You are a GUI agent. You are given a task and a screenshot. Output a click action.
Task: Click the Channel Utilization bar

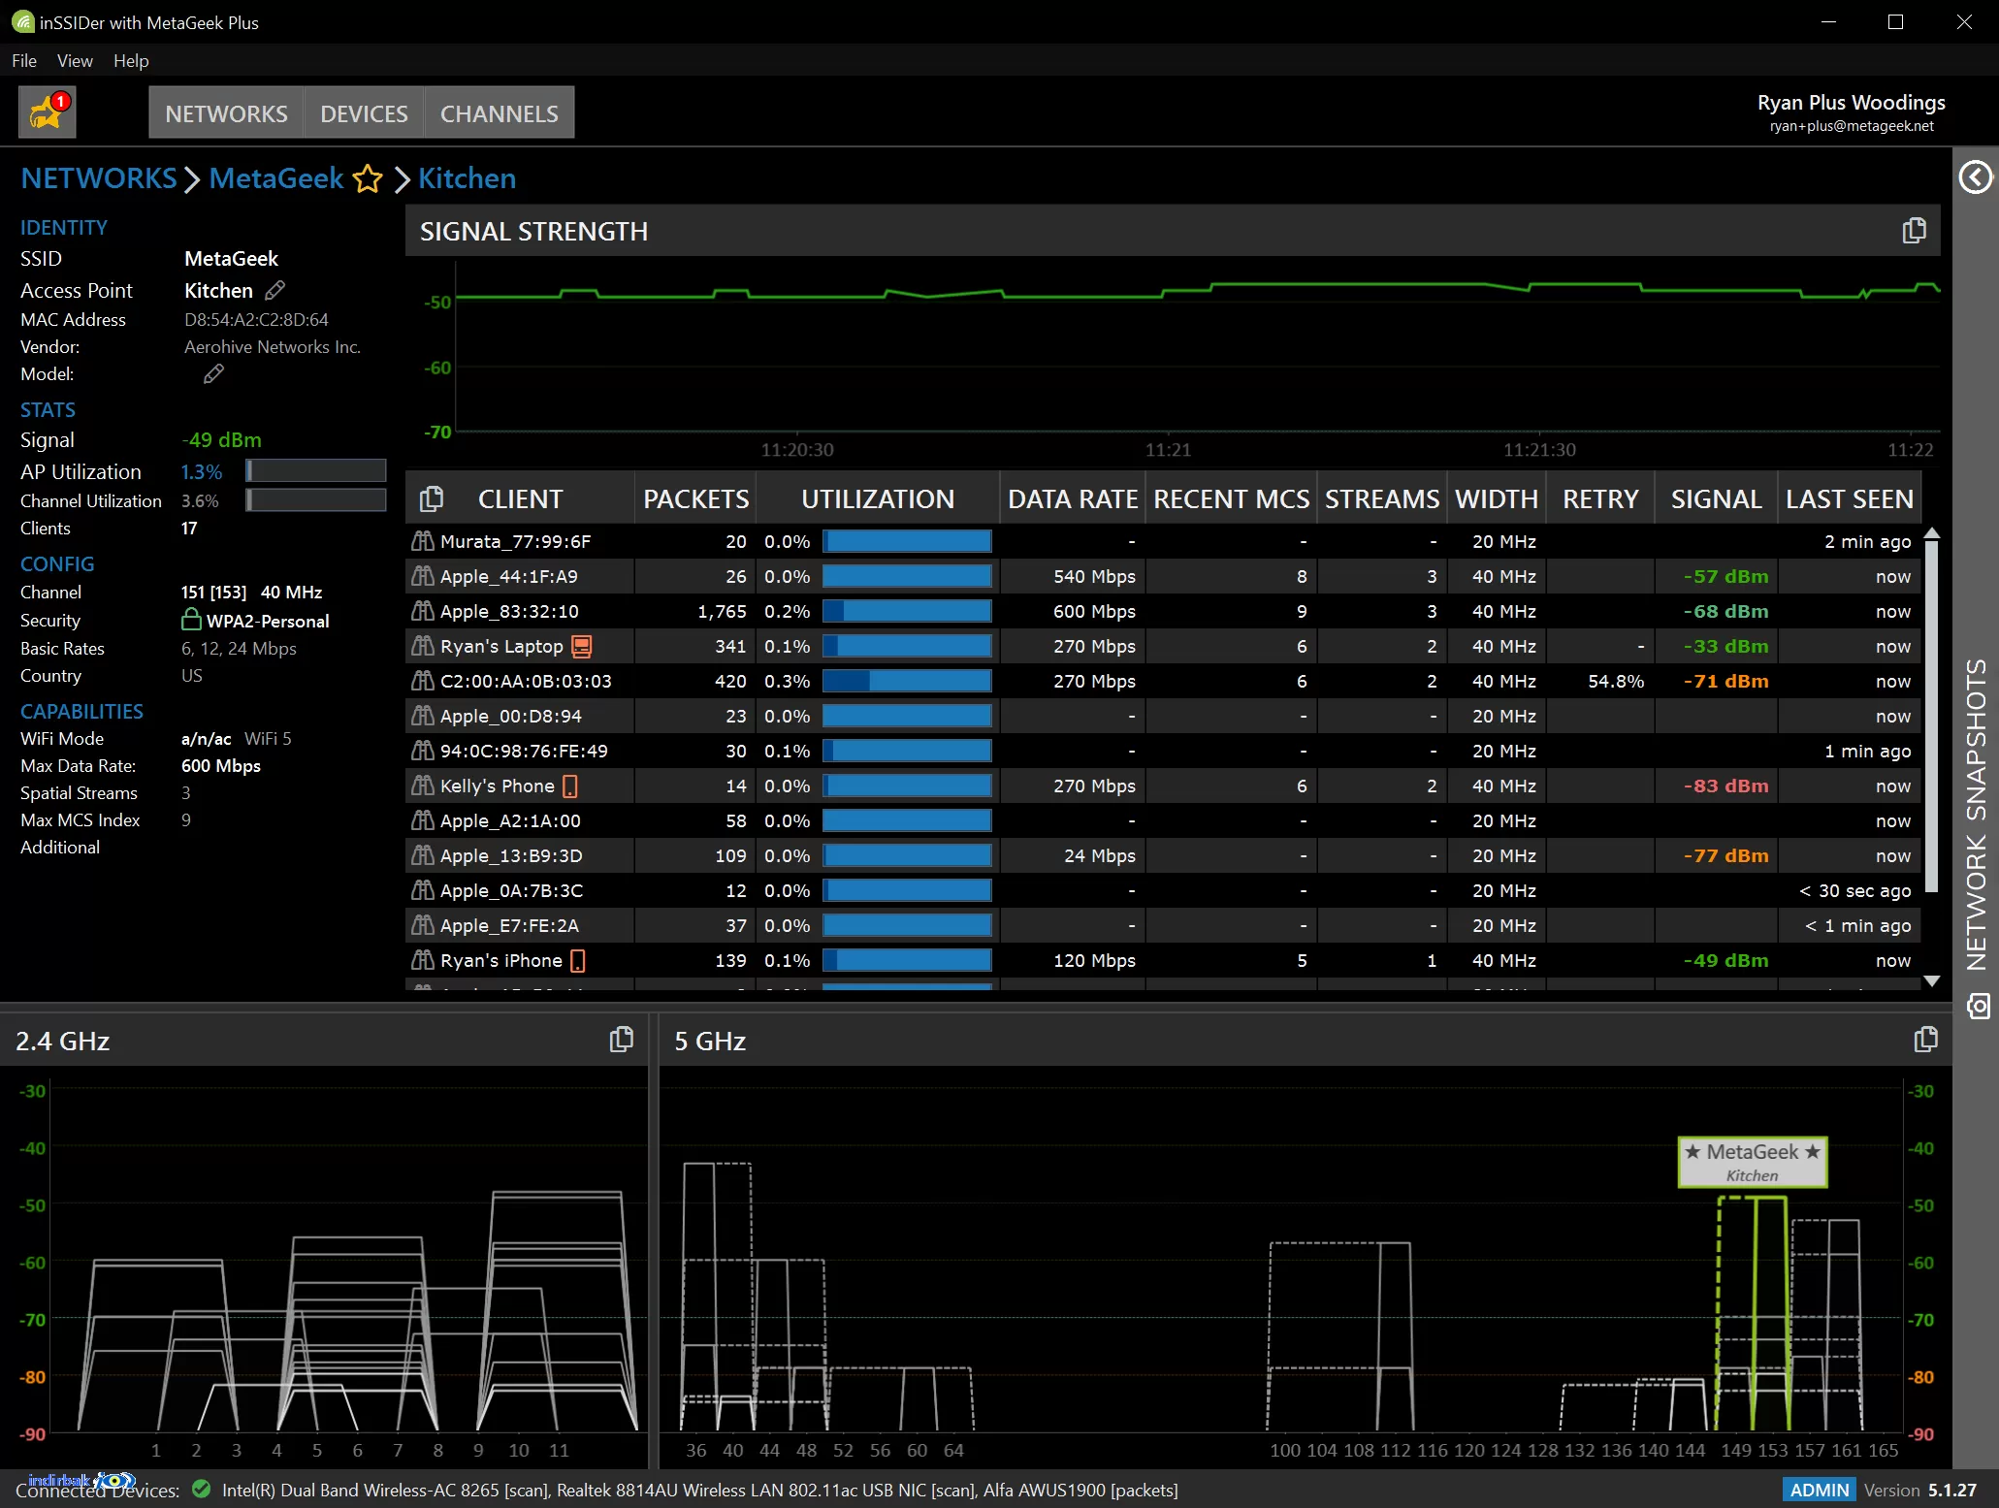pyautogui.click(x=316, y=500)
